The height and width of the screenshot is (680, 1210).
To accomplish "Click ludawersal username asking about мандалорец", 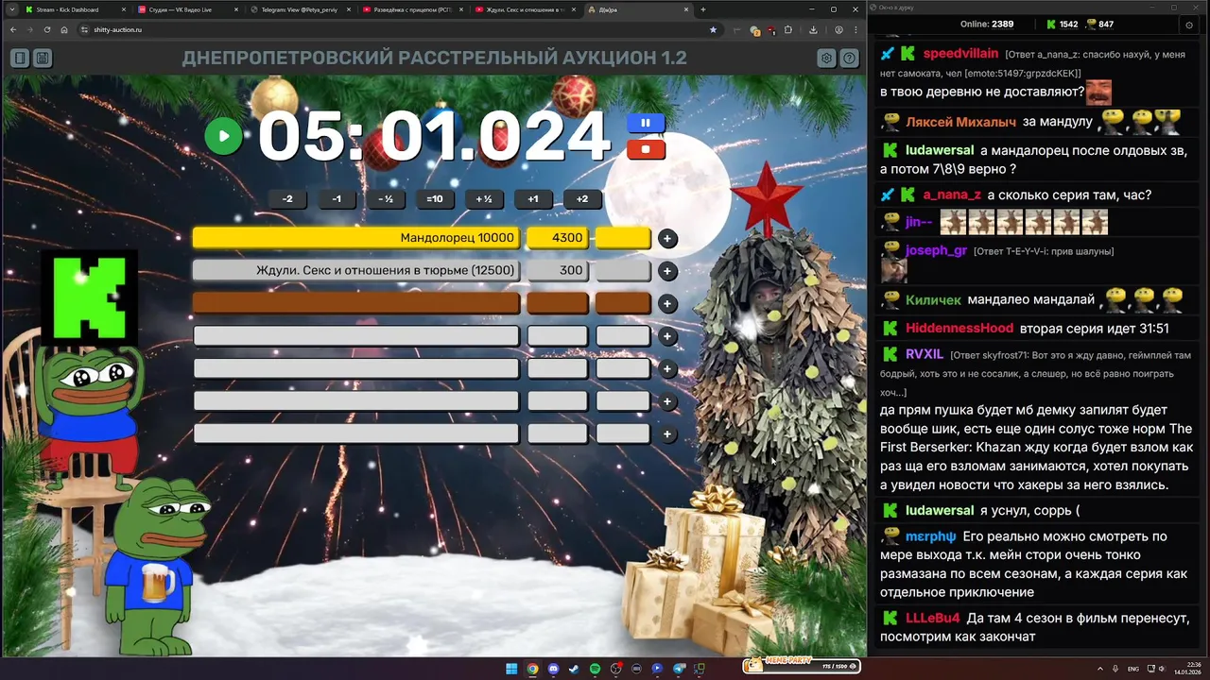I will coord(939,150).
